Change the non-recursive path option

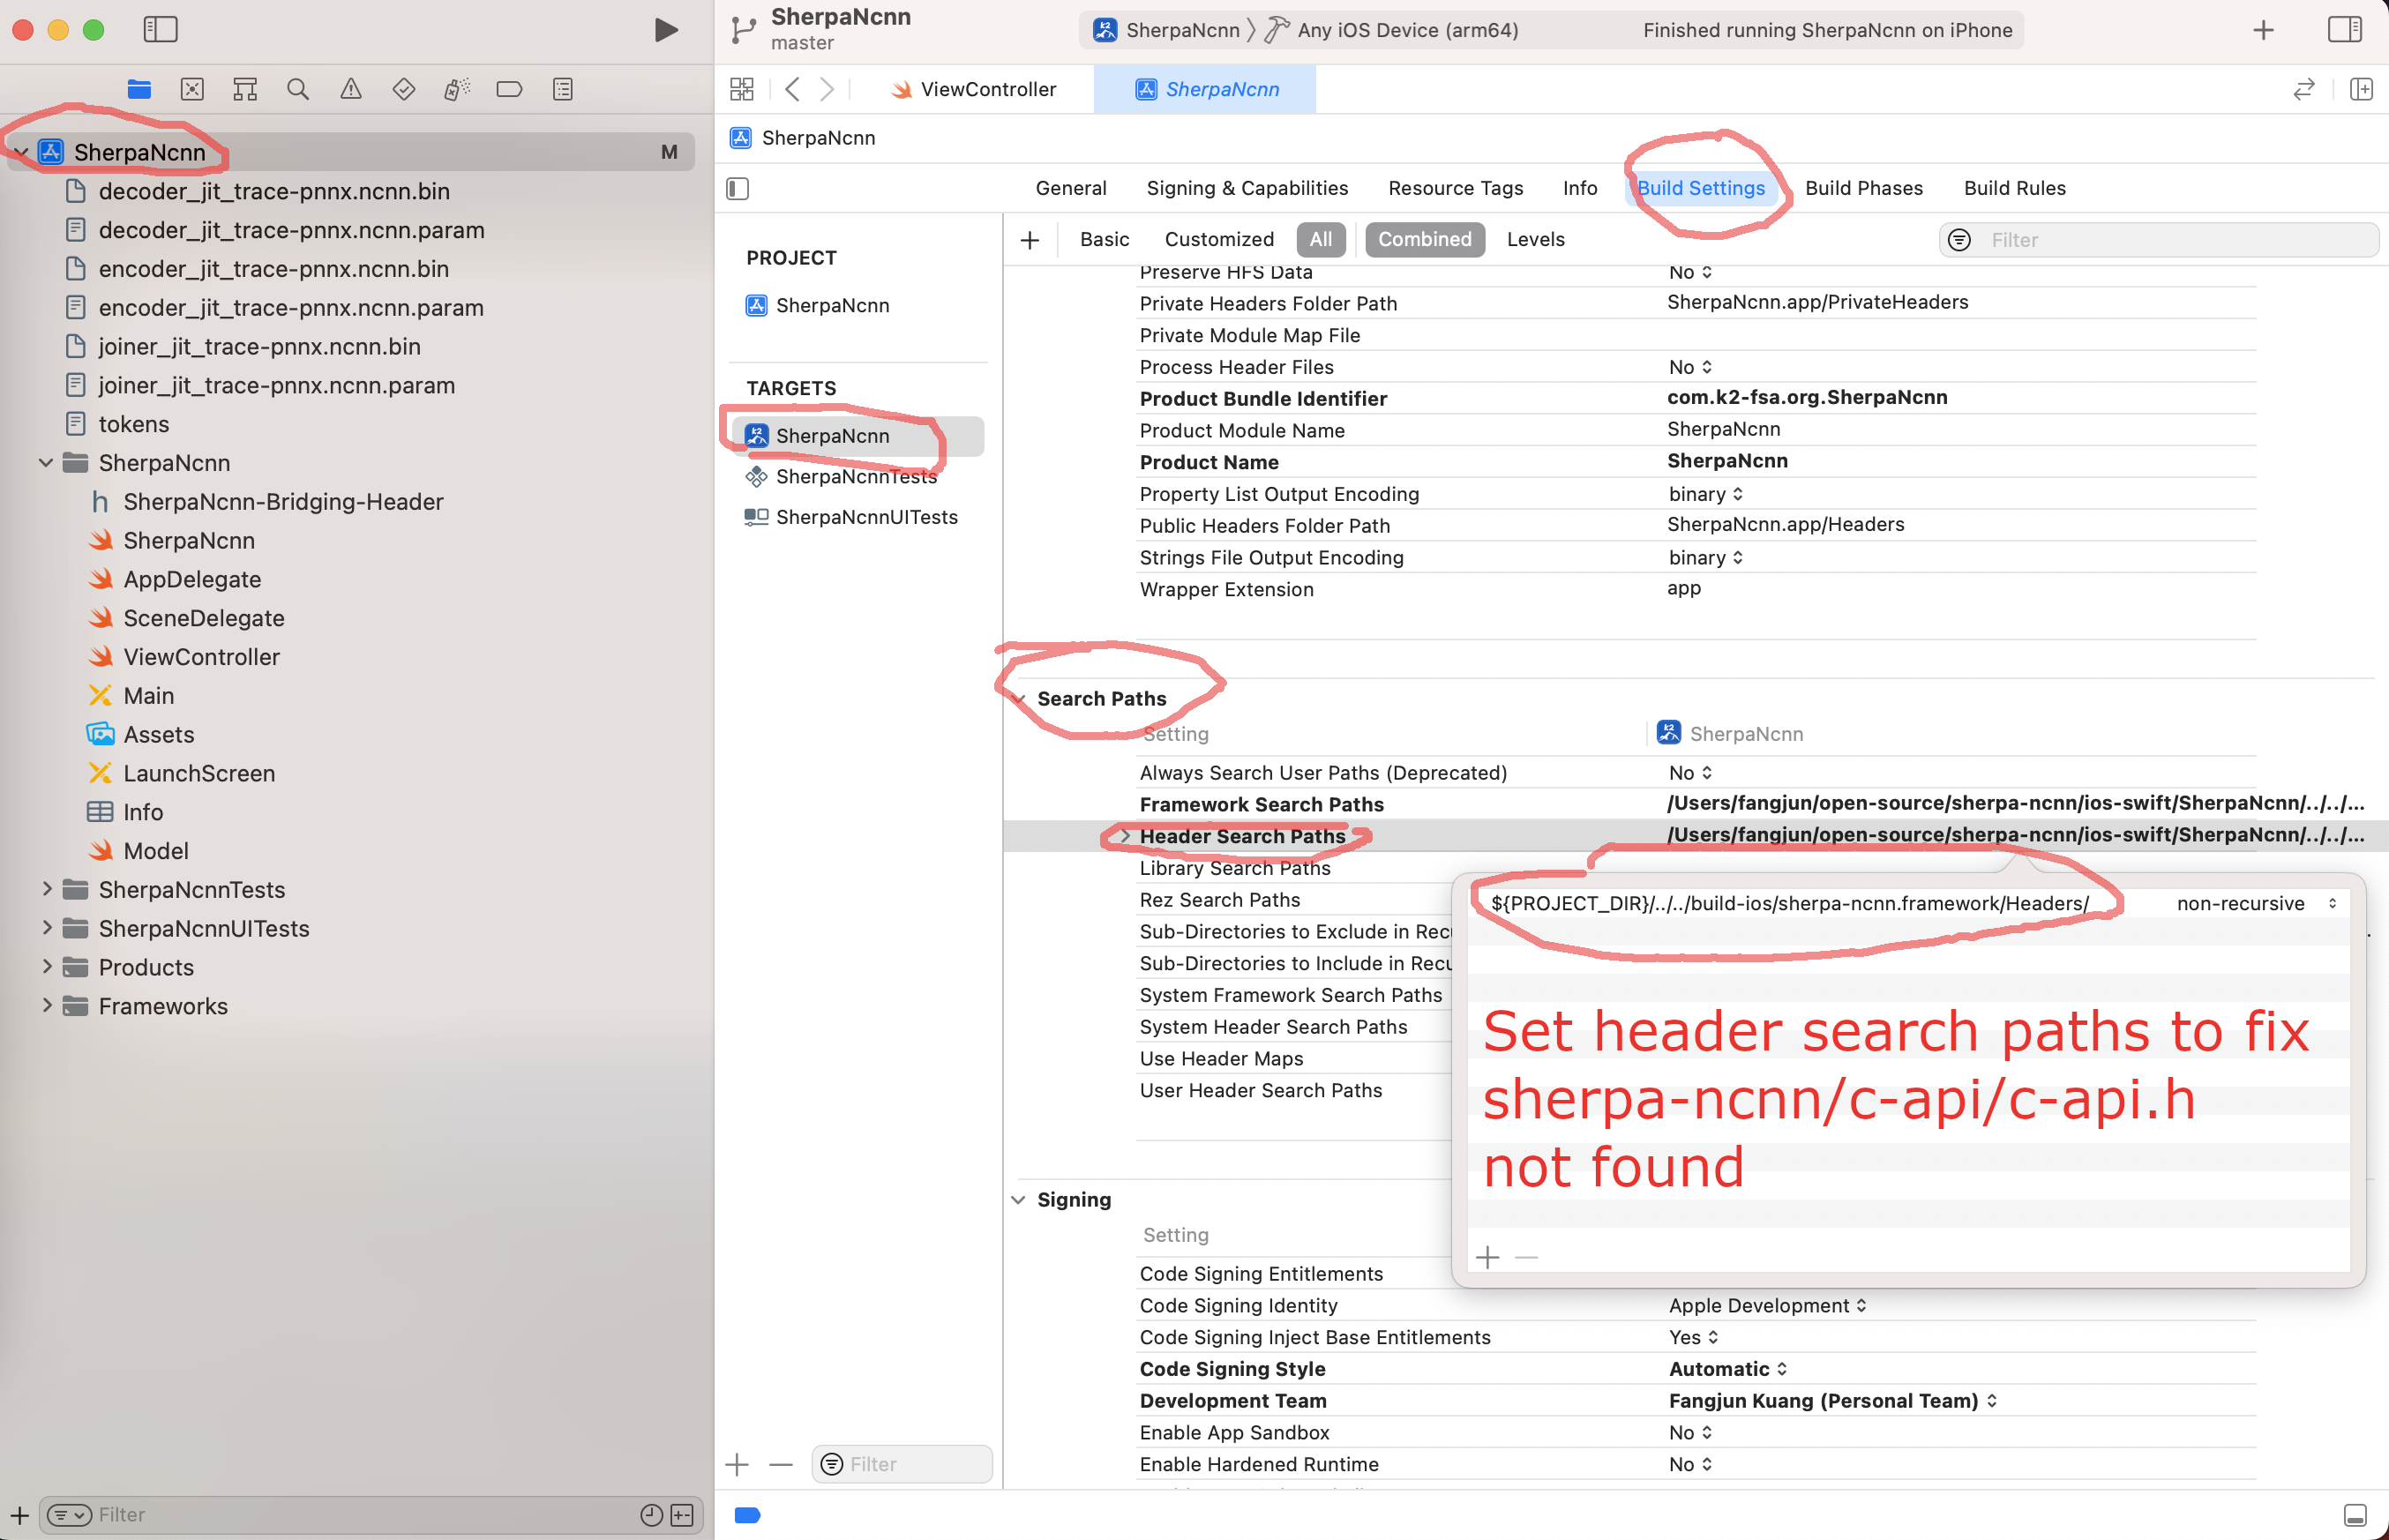[2257, 903]
